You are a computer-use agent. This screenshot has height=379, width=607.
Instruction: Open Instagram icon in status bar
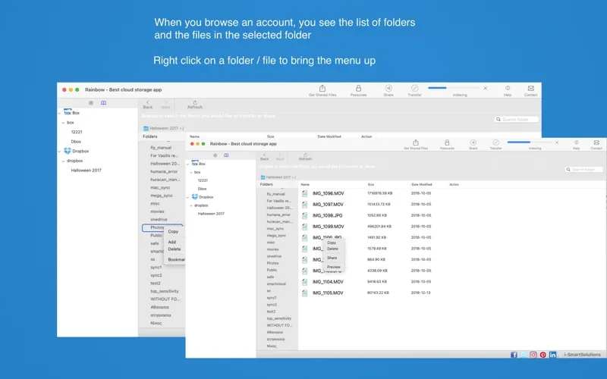pos(533,355)
